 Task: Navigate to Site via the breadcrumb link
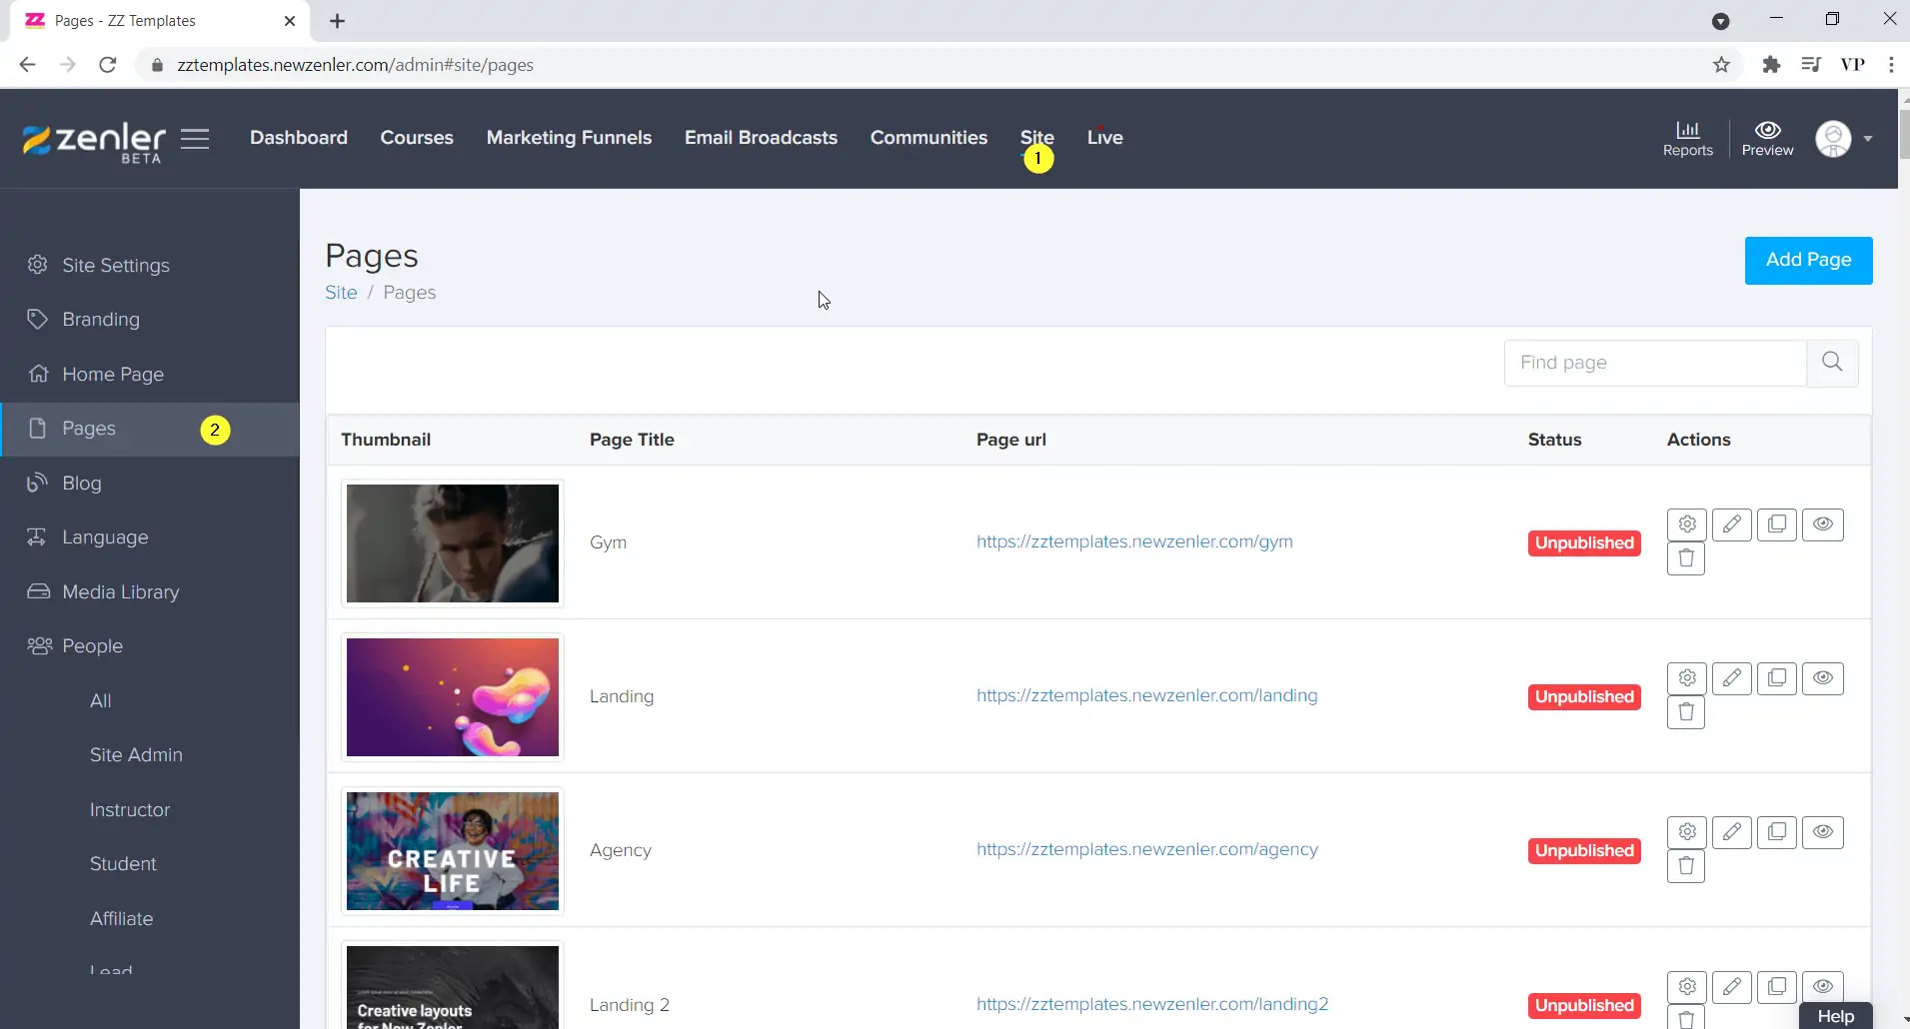pos(341,292)
